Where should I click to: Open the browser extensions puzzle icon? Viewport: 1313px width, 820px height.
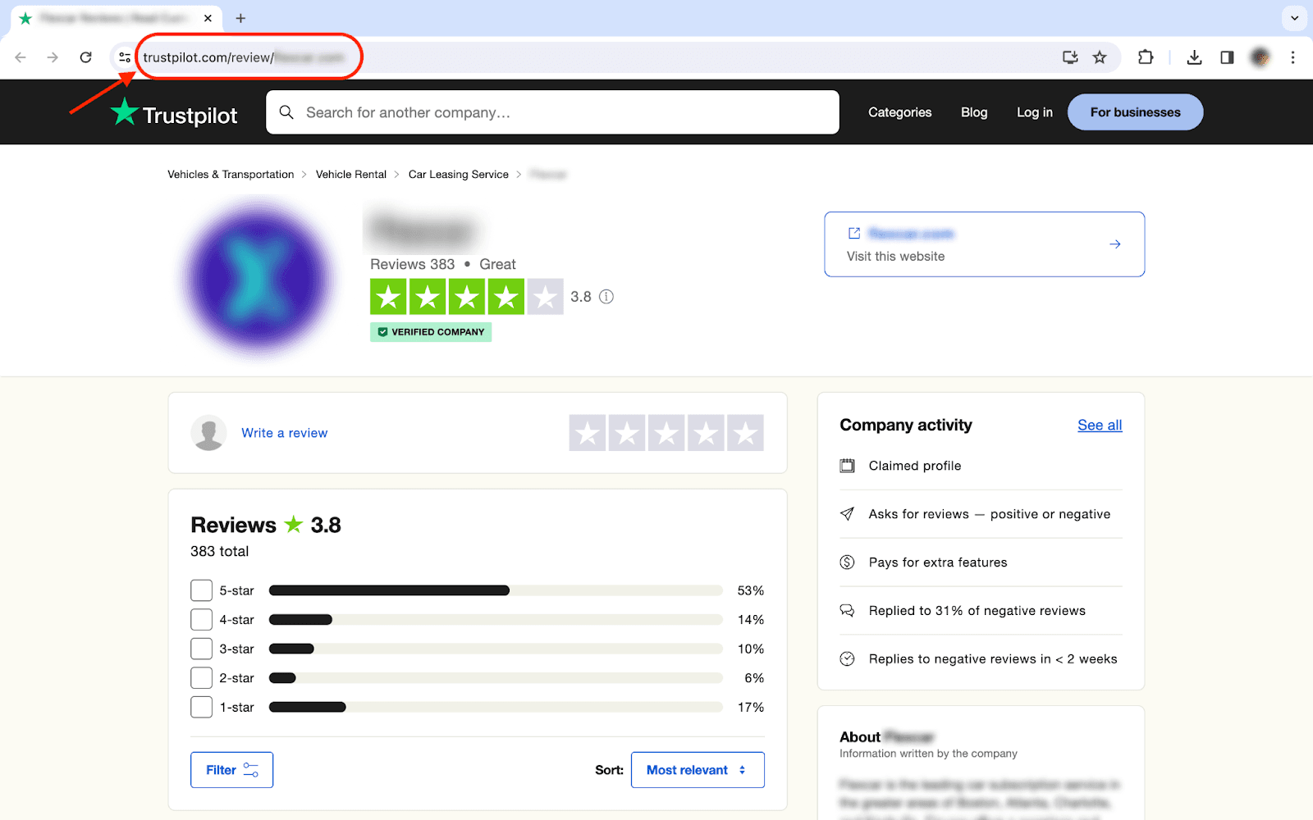pos(1146,57)
